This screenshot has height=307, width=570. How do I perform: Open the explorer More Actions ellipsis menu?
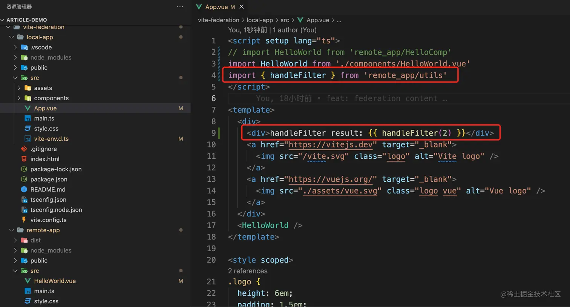point(180,7)
